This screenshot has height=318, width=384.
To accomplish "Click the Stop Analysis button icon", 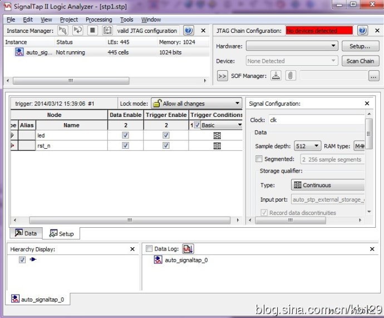I will click(92, 31).
